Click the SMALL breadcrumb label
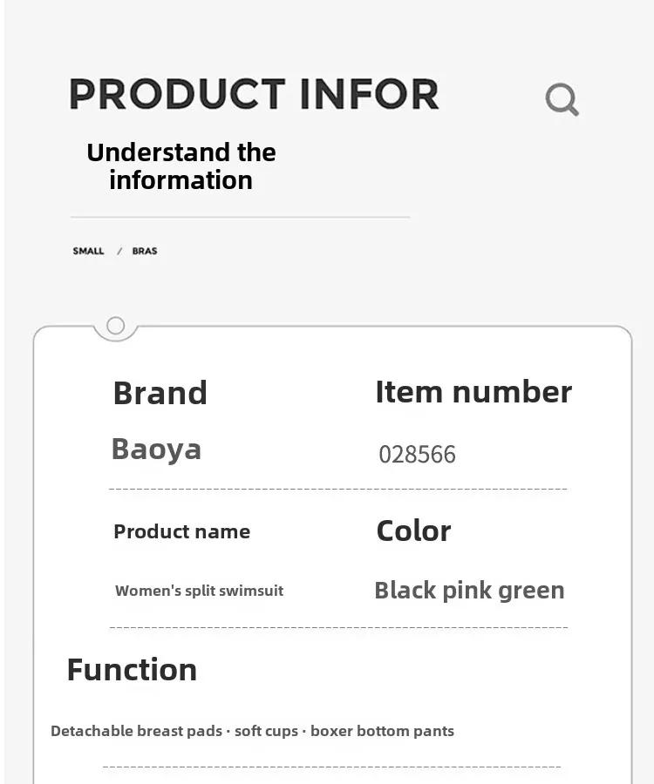654x784 pixels. tap(88, 251)
